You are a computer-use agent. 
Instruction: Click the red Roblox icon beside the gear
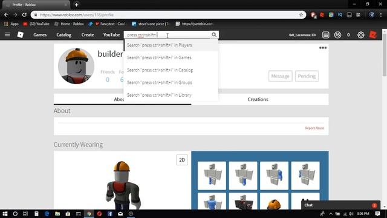click(373, 35)
